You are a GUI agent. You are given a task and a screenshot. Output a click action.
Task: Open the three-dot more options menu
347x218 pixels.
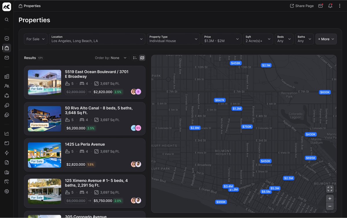(x=340, y=6)
